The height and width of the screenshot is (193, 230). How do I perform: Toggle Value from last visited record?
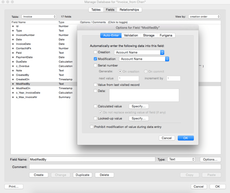[96, 85]
